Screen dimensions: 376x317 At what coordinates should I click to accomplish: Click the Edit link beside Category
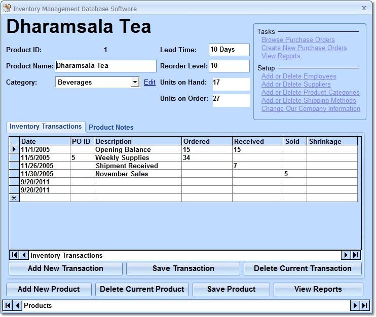click(149, 82)
